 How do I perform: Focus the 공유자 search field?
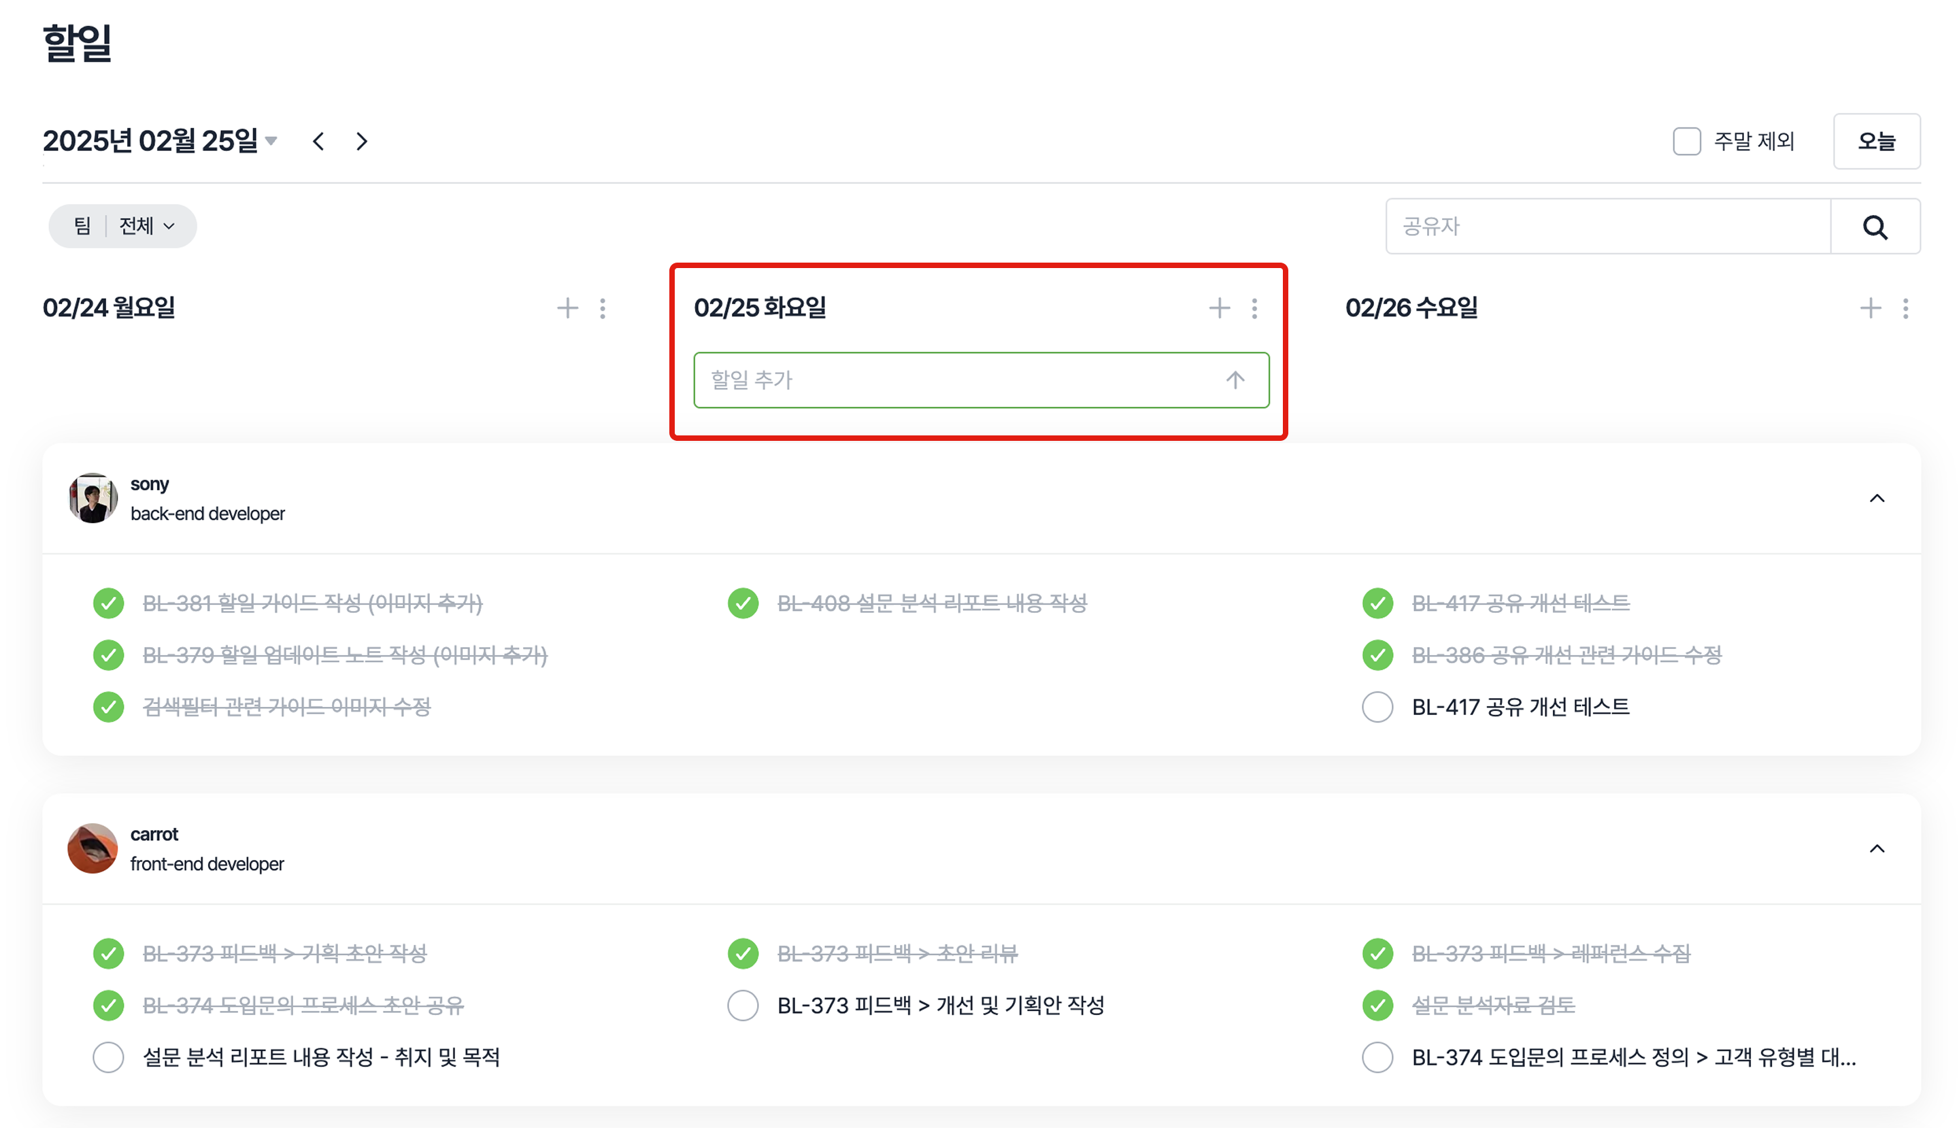(x=1607, y=227)
